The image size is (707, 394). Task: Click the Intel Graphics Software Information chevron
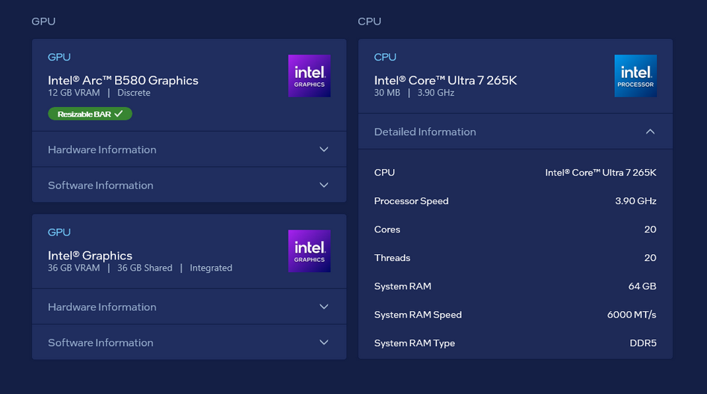[x=324, y=342]
